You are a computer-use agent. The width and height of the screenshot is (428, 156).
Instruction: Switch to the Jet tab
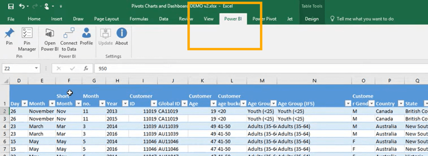pos(290,19)
